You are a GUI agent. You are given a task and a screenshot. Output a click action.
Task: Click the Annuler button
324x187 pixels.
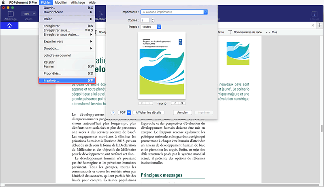(x=183, y=113)
